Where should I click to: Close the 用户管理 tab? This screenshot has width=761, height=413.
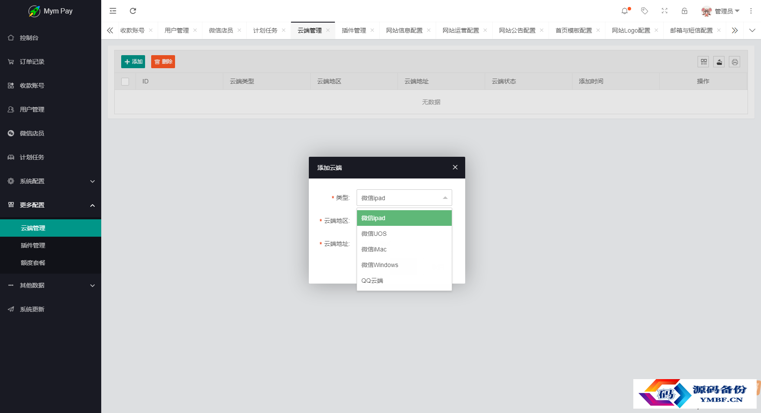(x=195, y=30)
